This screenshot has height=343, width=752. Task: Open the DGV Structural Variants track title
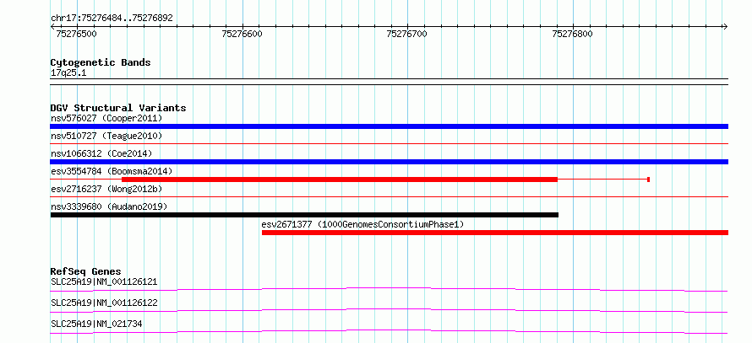click(118, 108)
